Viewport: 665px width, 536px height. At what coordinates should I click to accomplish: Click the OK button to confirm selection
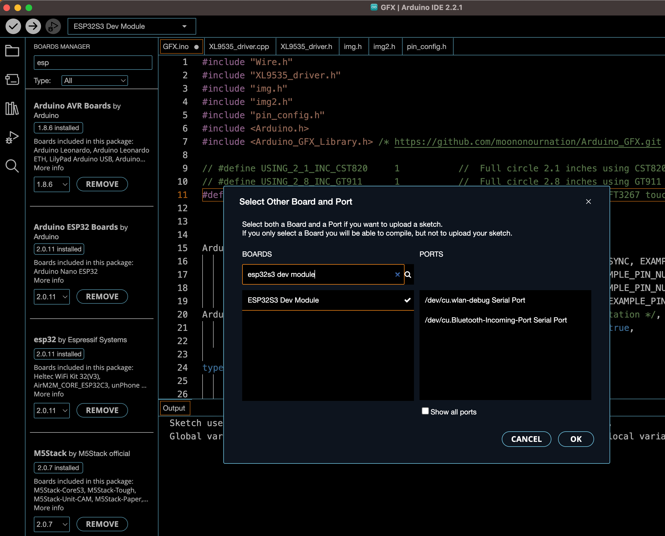[x=575, y=439]
